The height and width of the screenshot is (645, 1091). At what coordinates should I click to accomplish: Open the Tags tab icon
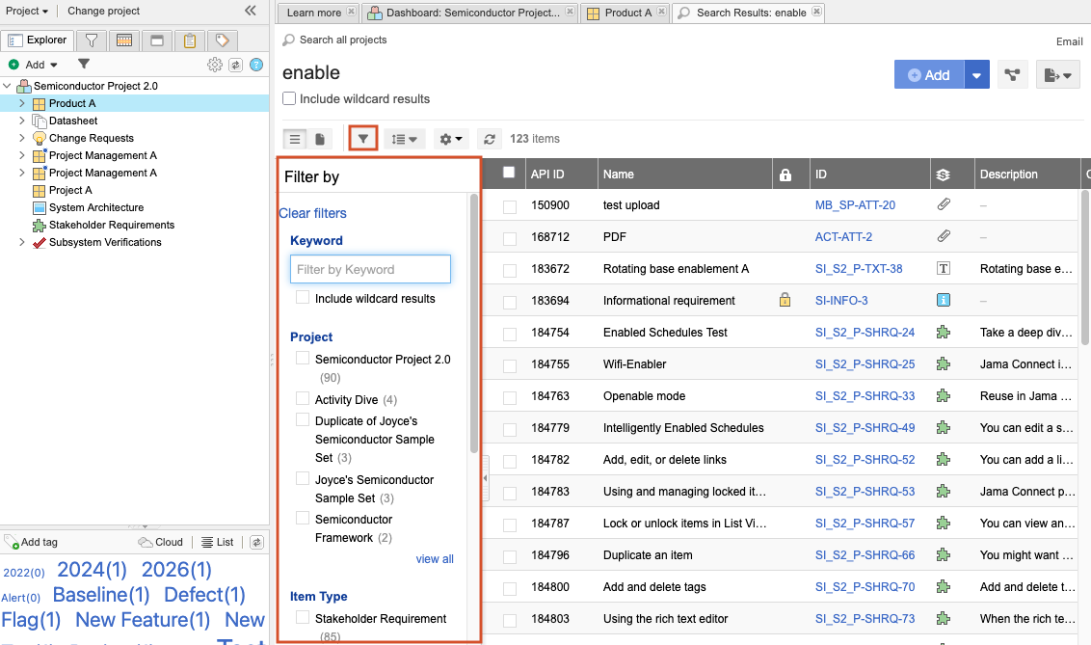222,40
